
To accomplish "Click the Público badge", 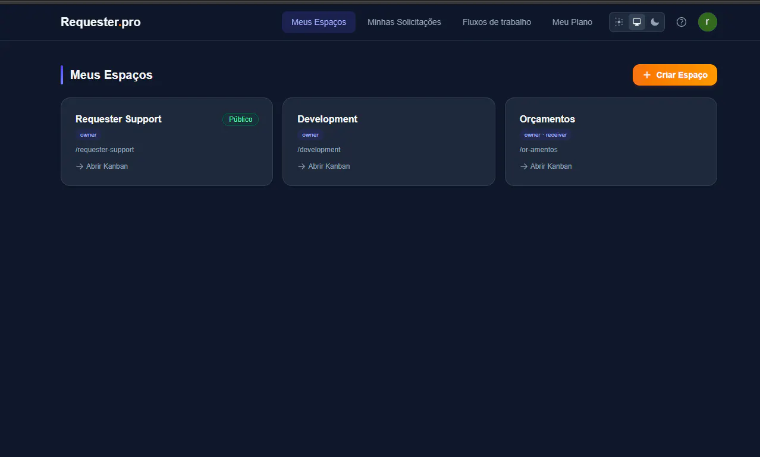I will 240,119.
